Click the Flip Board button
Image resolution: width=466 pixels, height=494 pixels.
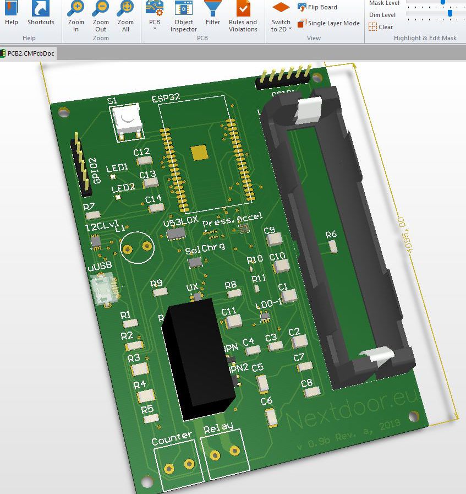pyautogui.click(x=317, y=7)
